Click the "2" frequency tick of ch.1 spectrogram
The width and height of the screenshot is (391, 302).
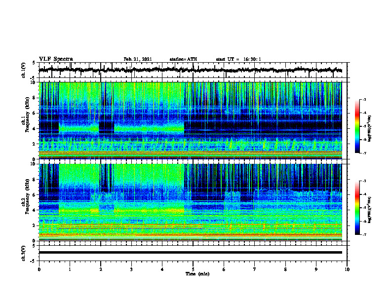tap(35, 144)
